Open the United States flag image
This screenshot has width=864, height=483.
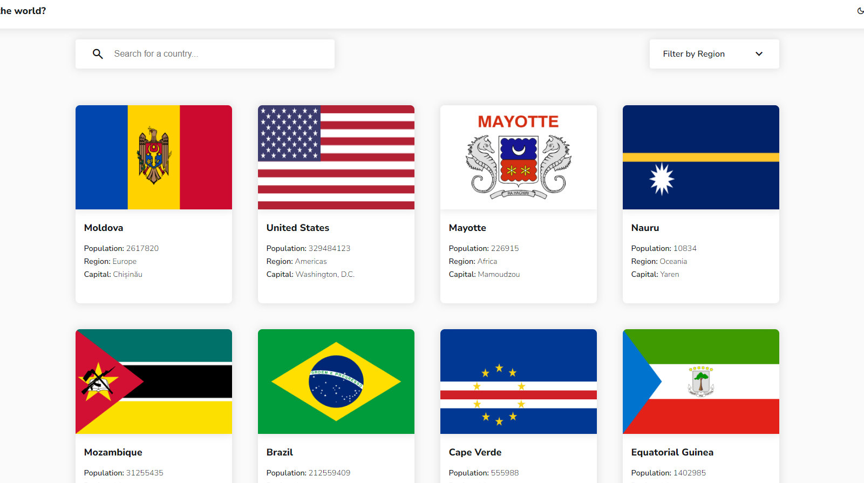click(x=336, y=157)
